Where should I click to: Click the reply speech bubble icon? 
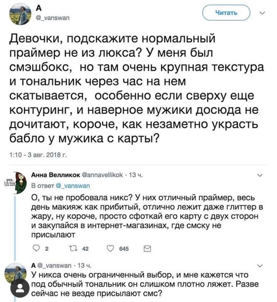(x=36, y=248)
